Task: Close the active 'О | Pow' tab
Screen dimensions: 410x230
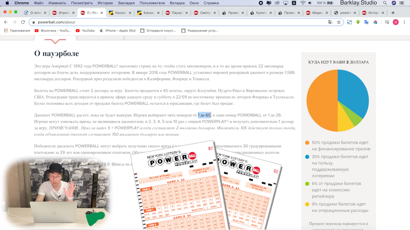Action: [101, 13]
